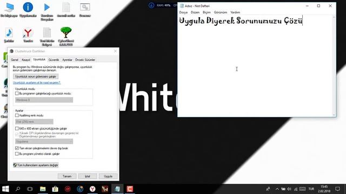Image resolution: width=346 pixels, height=194 pixels.
Task: Open Microsoft Store from the taskbar
Action: (55, 189)
